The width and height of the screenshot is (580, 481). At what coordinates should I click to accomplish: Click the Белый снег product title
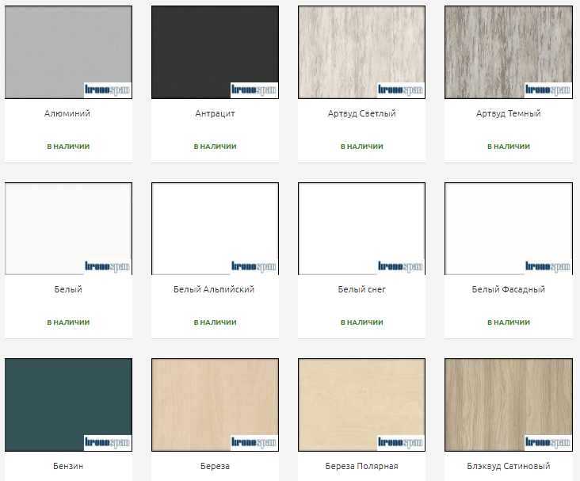pos(361,289)
